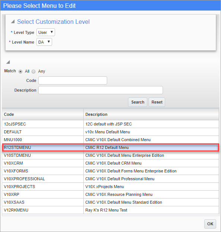Screen dimensions: 221x232
Task: Click the Search button
Action: pyautogui.click(x=138, y=102)
